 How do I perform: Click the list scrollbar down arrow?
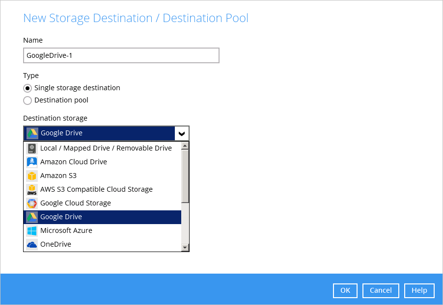click(x=185, y=248)
